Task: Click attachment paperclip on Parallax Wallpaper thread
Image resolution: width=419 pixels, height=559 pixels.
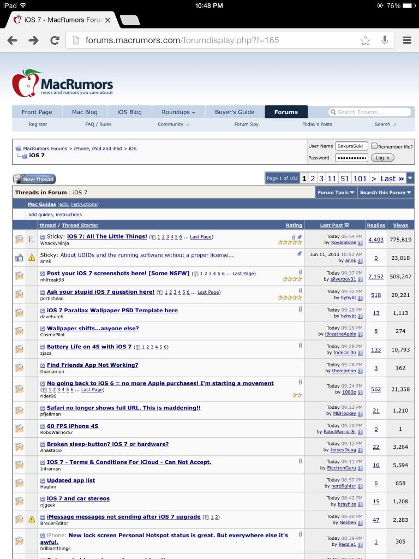Action: [x=300, y=309]
